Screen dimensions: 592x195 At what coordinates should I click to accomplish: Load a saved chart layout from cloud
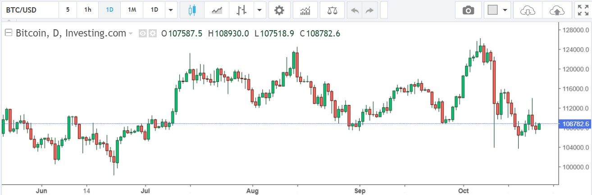pos(527,10)
